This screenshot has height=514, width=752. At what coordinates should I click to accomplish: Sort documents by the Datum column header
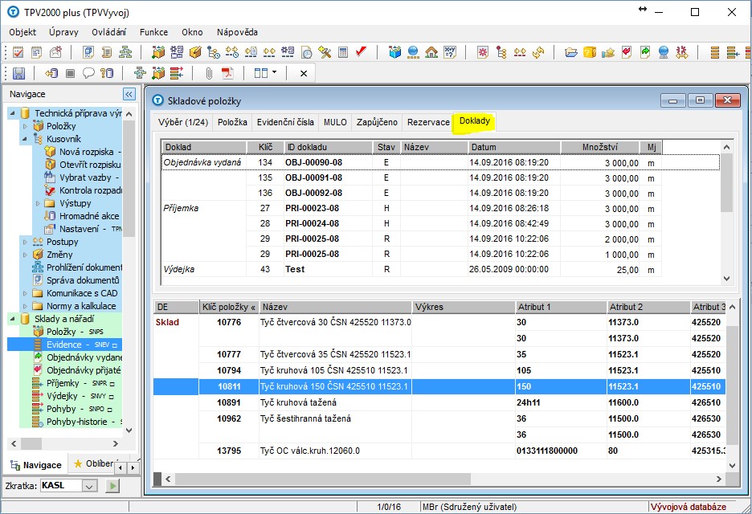tap(514, 147)
